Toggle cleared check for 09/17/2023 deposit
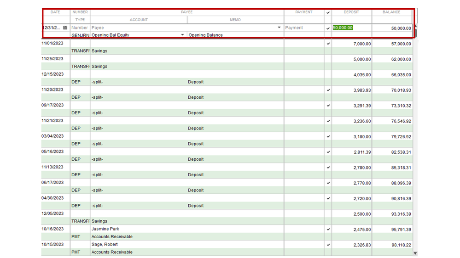This screenshot has width=460, height=258. [x=328, y=106]
